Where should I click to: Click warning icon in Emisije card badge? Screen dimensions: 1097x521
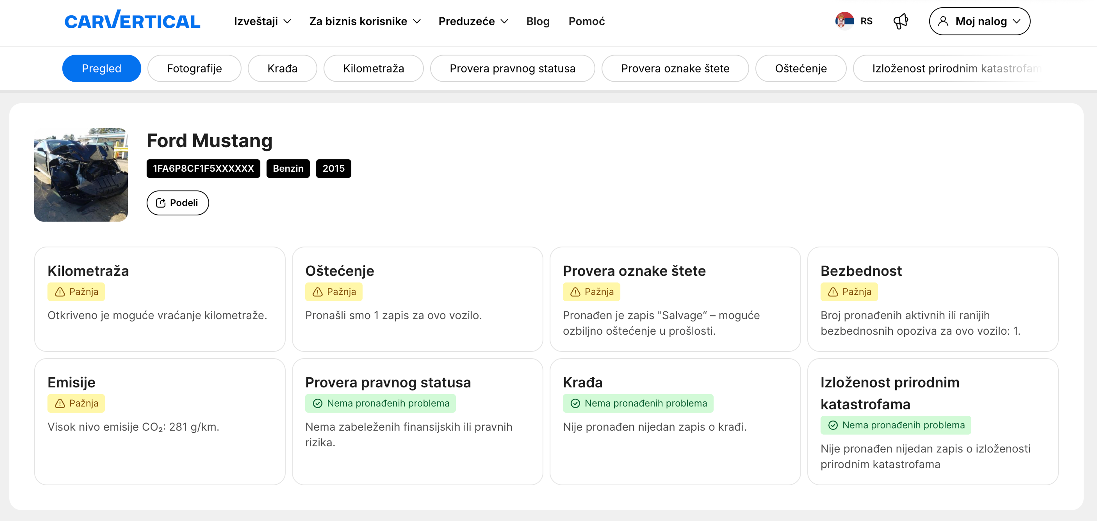tap(60, 403)
